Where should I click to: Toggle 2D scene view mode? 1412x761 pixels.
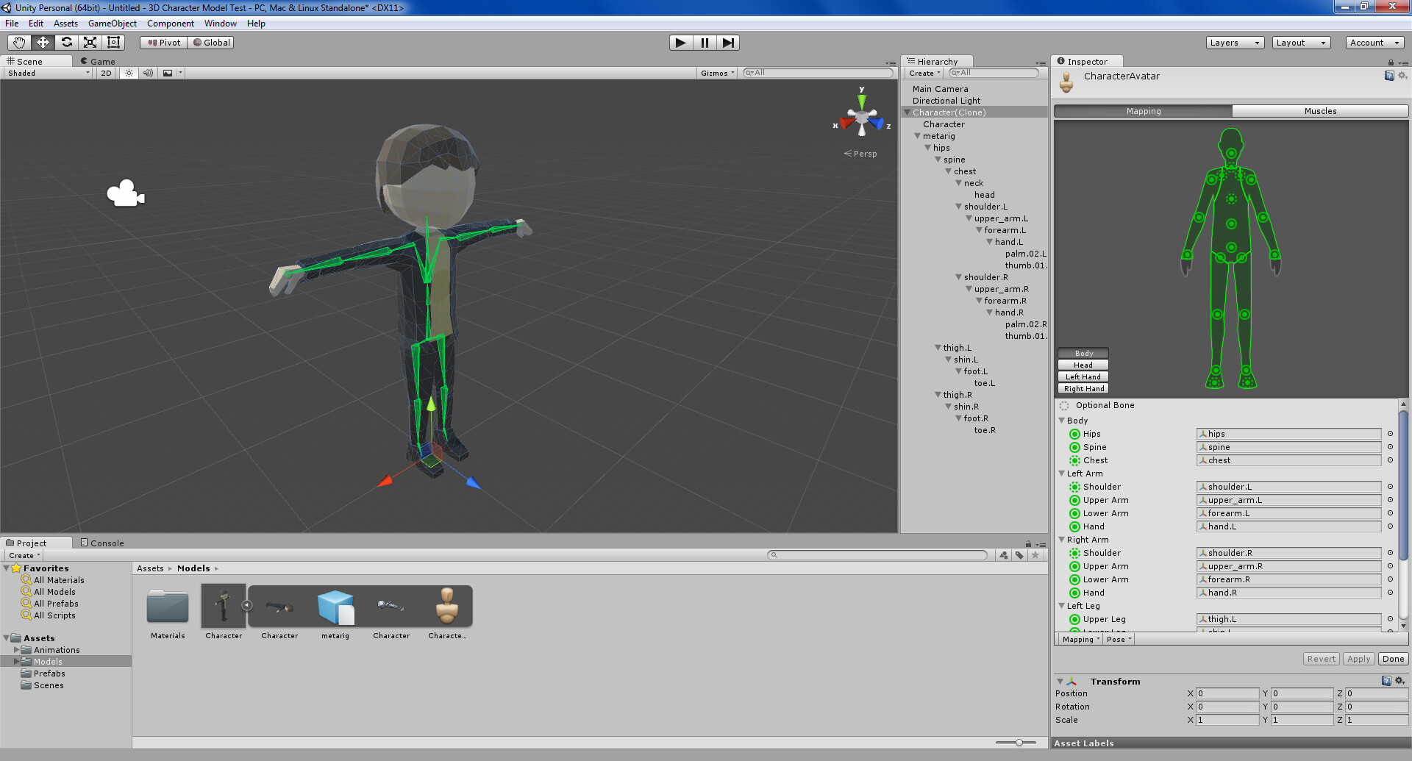tap(107, 73)
